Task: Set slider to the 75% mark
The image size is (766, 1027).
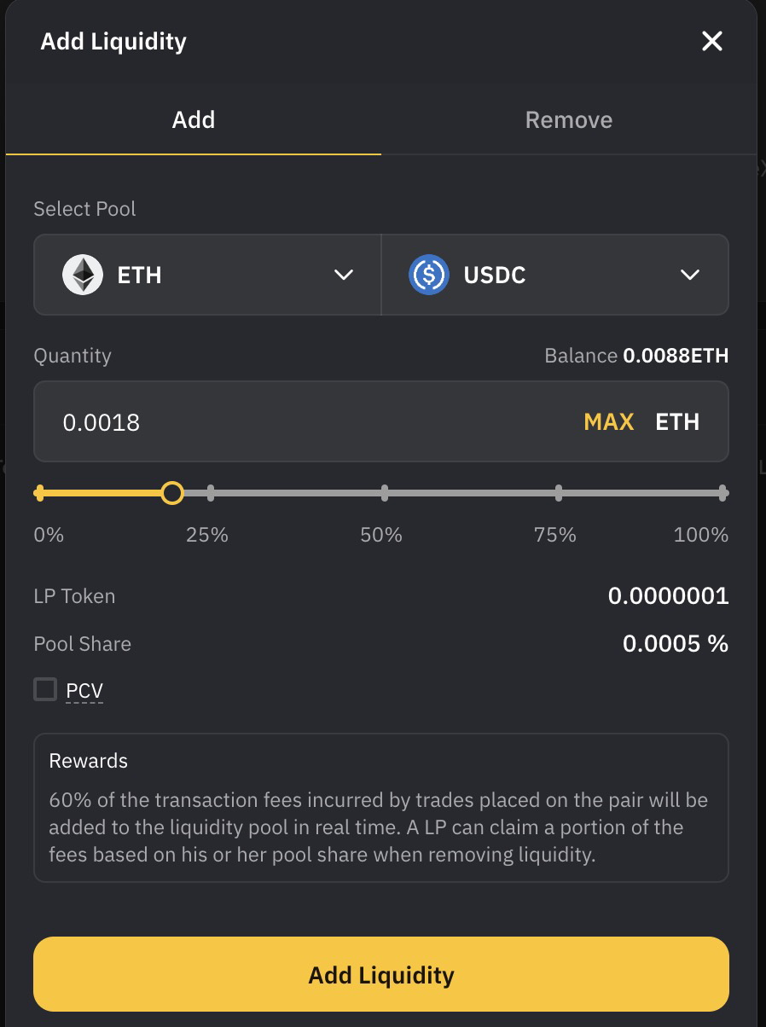Action: (559, 493)
